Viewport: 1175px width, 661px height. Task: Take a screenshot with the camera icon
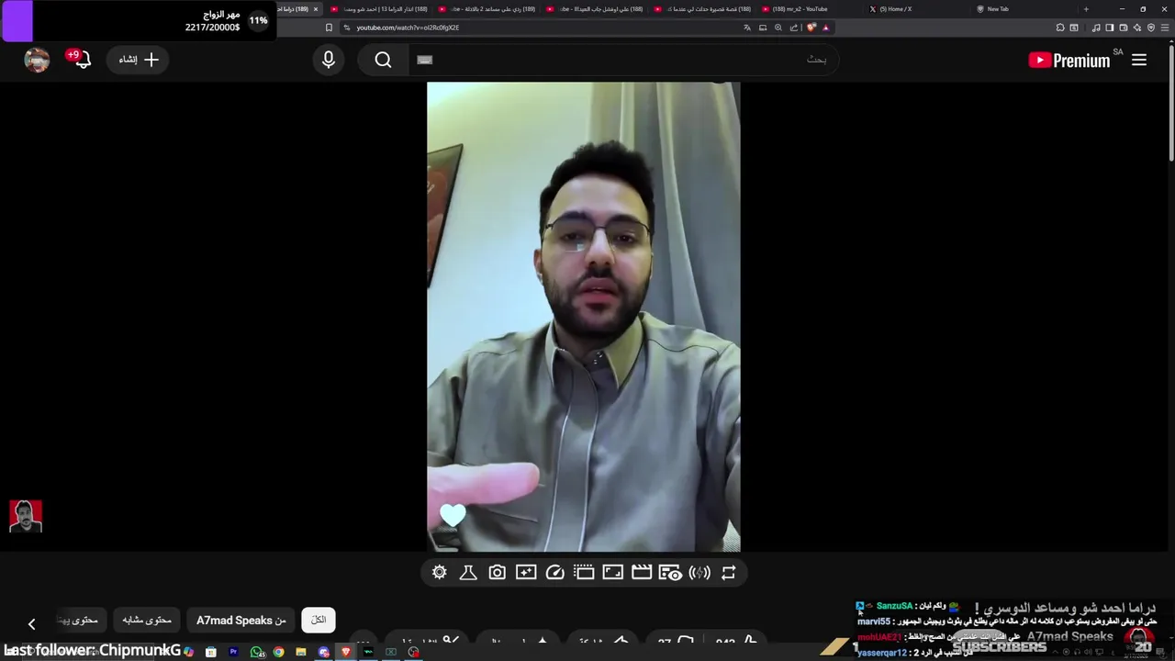(x=497, y=573)
